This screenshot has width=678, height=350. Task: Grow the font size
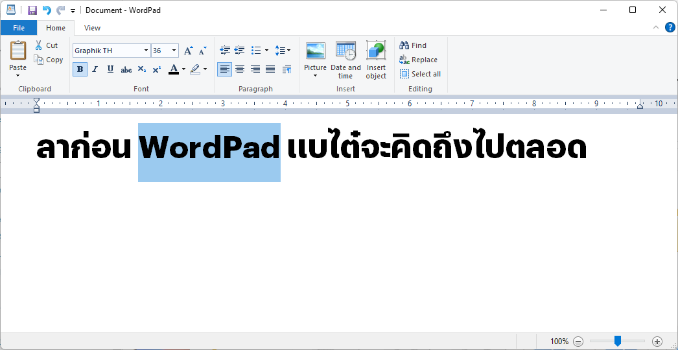(x=188, y=51)
